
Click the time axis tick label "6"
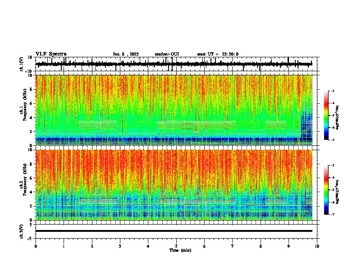[205, 246]
